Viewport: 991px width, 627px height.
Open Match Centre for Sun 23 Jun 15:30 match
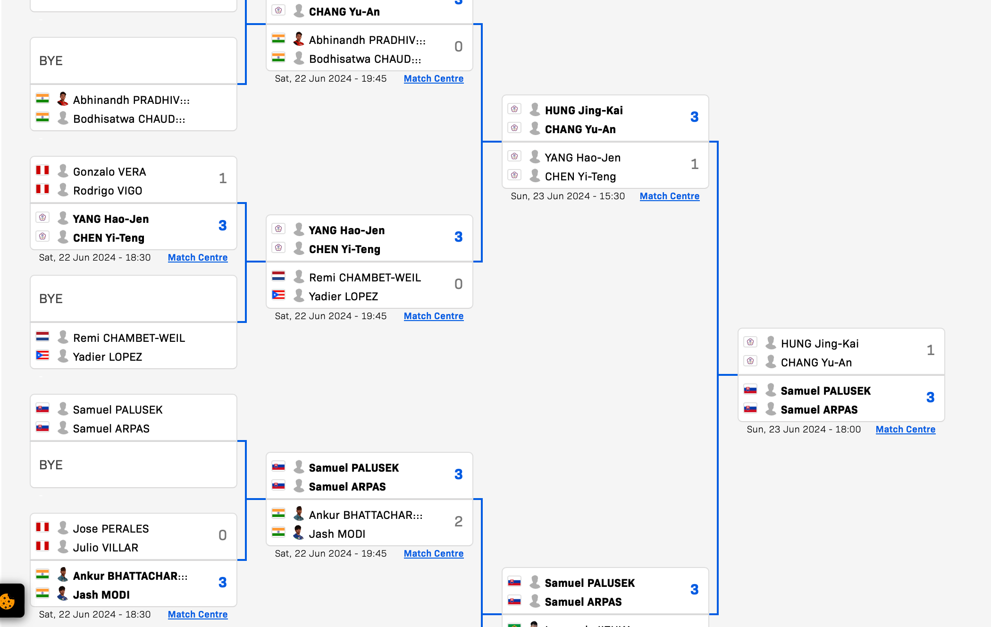click(669, 196)
